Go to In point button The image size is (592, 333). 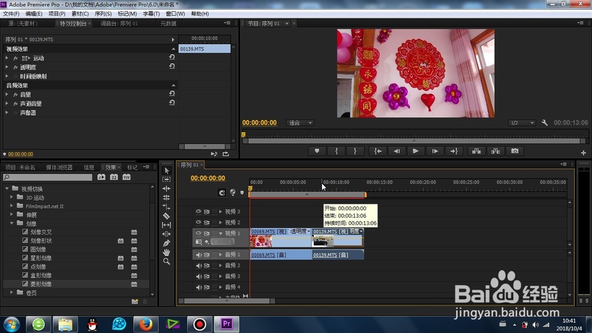378,151
